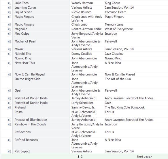
Task: Go to the Next page
Action: point(145,156)
